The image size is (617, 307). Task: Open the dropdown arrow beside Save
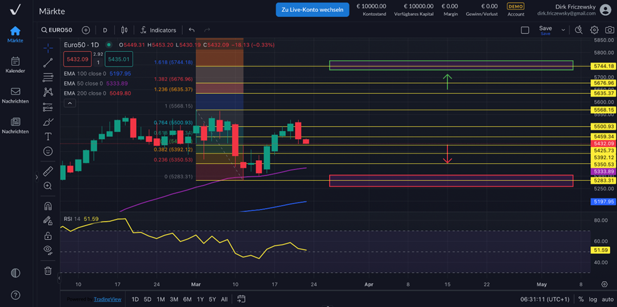pyautogui.click(x=563, y=30)
